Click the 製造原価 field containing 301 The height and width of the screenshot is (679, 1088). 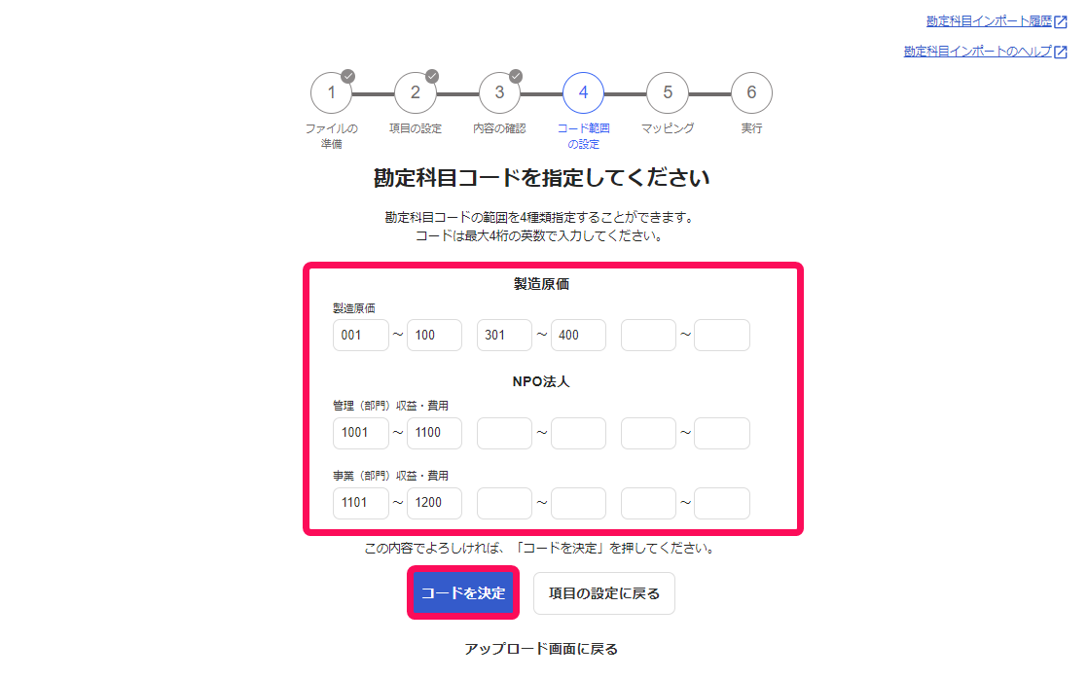pos(504,335)
